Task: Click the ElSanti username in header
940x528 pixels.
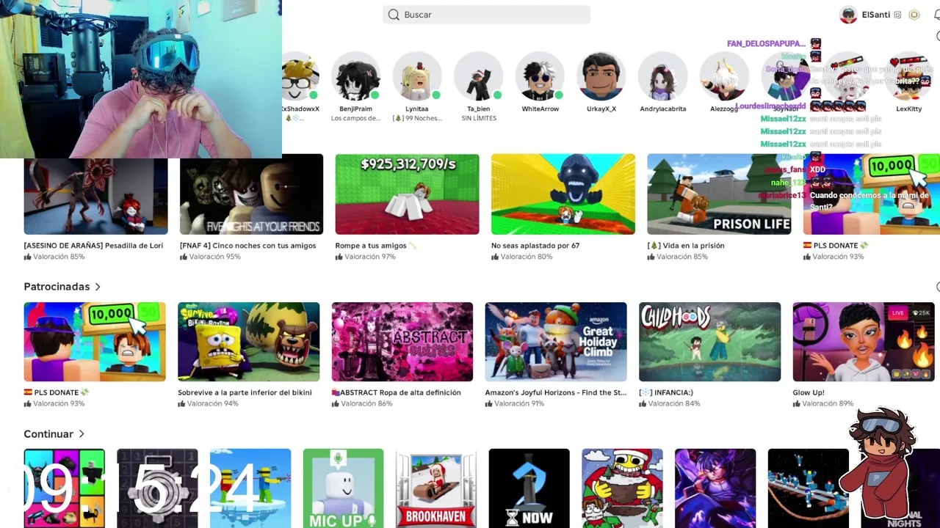Action: (875, 15)
